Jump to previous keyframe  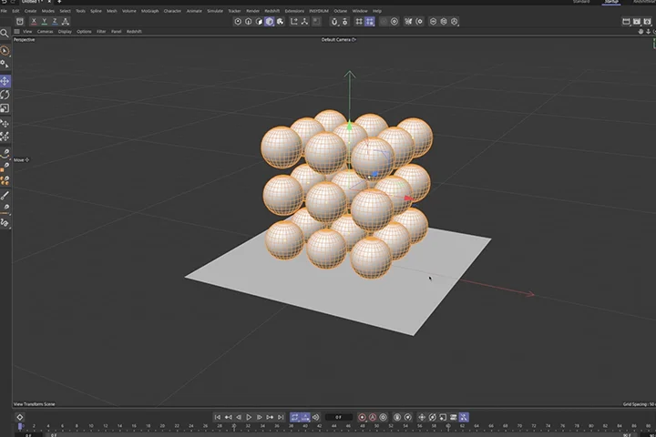pos(228,417)
